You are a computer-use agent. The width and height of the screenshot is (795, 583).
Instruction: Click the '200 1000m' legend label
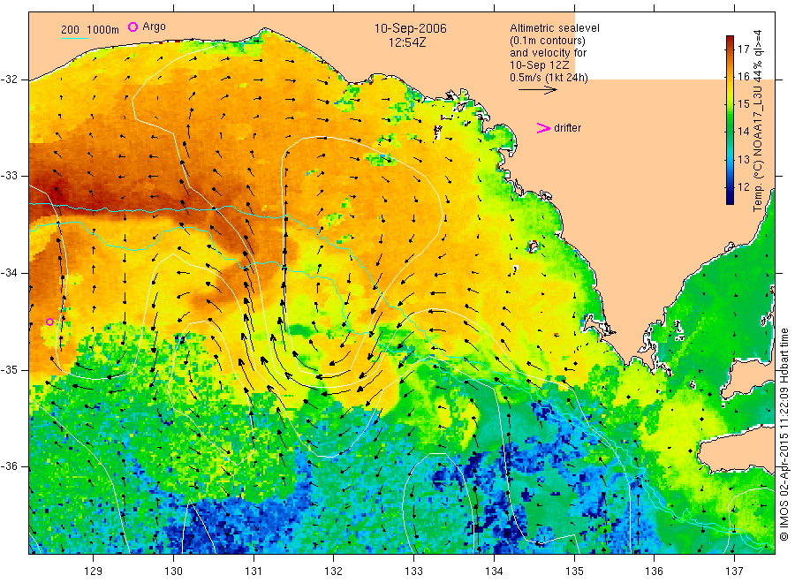click(90, 29)
